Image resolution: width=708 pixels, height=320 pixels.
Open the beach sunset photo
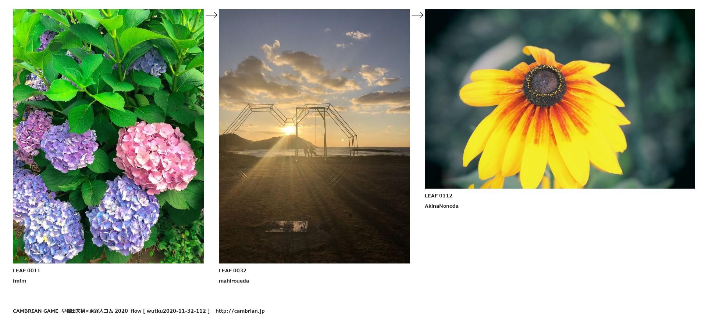[314, 136]
